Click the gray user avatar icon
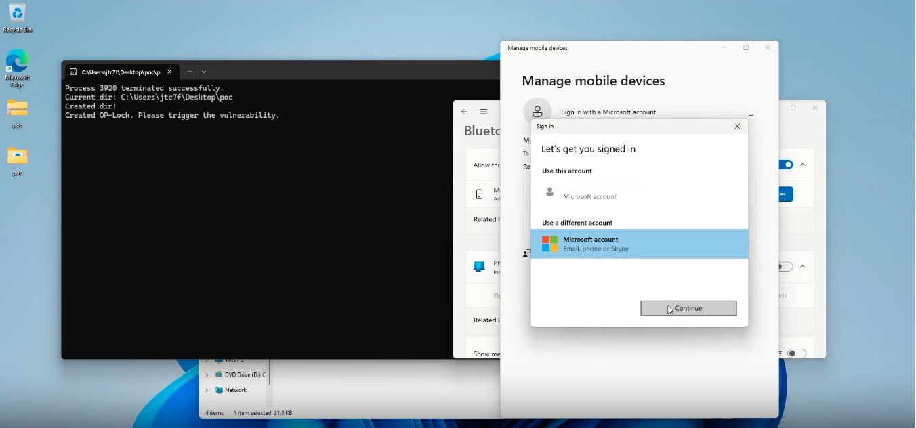916x428 pixels. pyautogui.click(x=550, y=192)
